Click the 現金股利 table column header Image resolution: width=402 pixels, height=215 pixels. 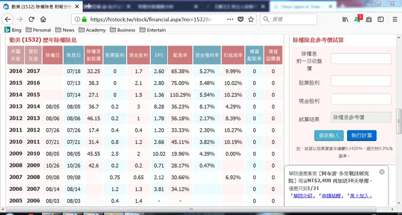[139, 55]
